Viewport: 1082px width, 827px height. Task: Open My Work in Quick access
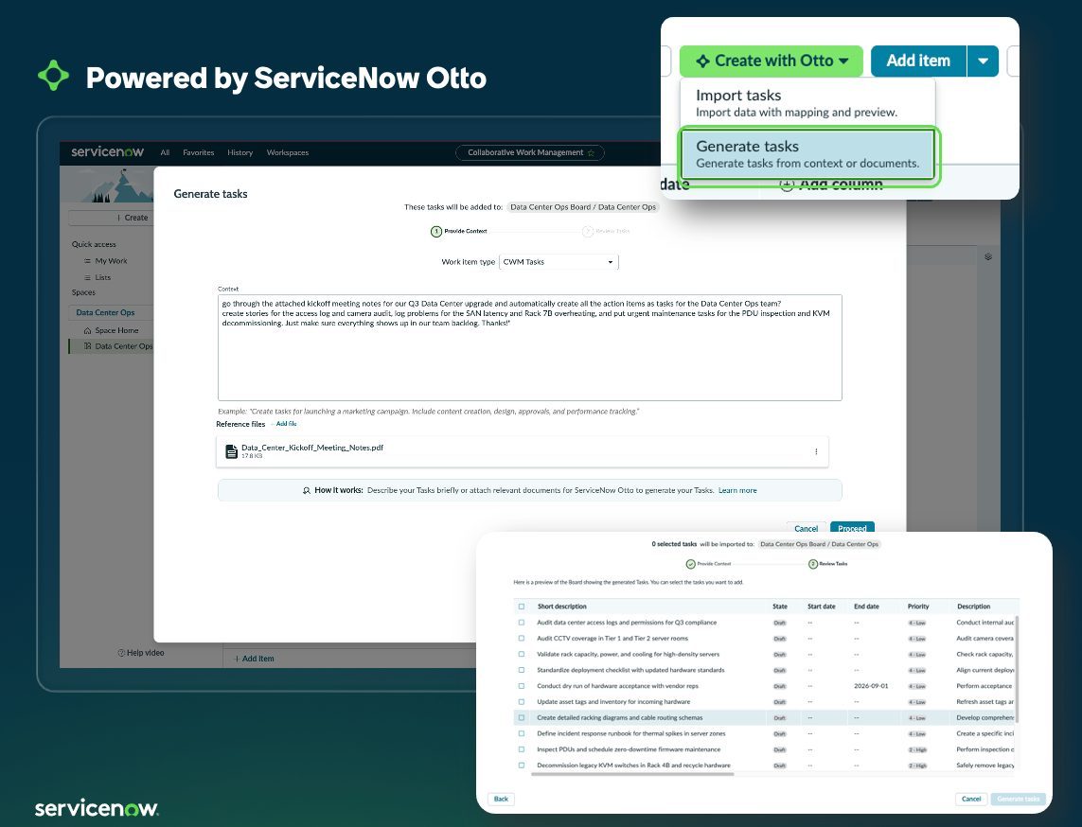111,261
